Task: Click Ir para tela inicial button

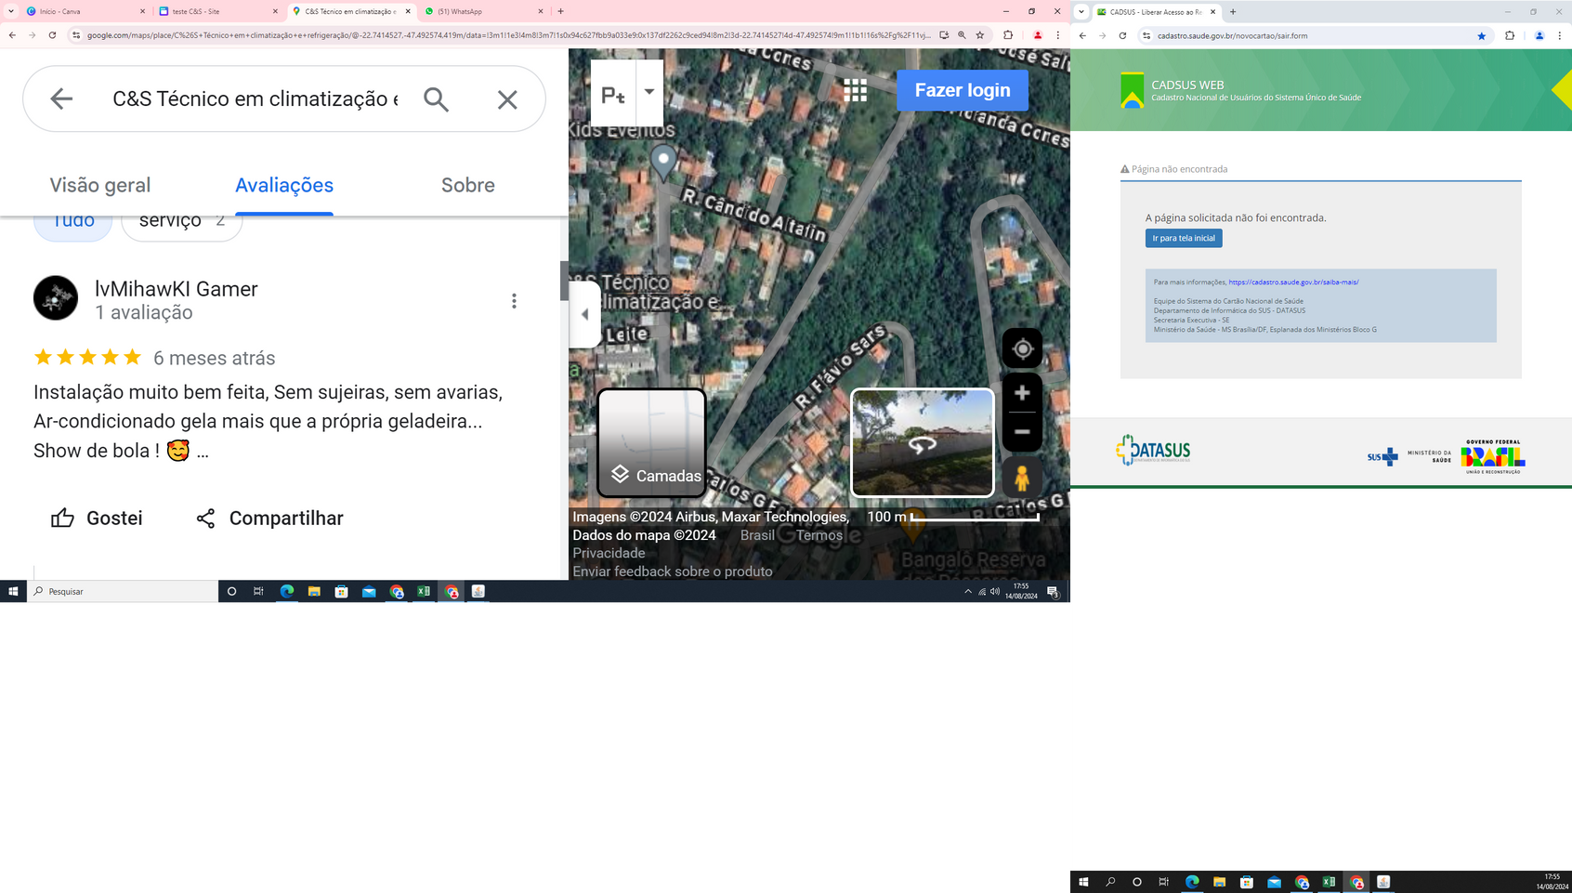Action: [x=1184, y=238]
